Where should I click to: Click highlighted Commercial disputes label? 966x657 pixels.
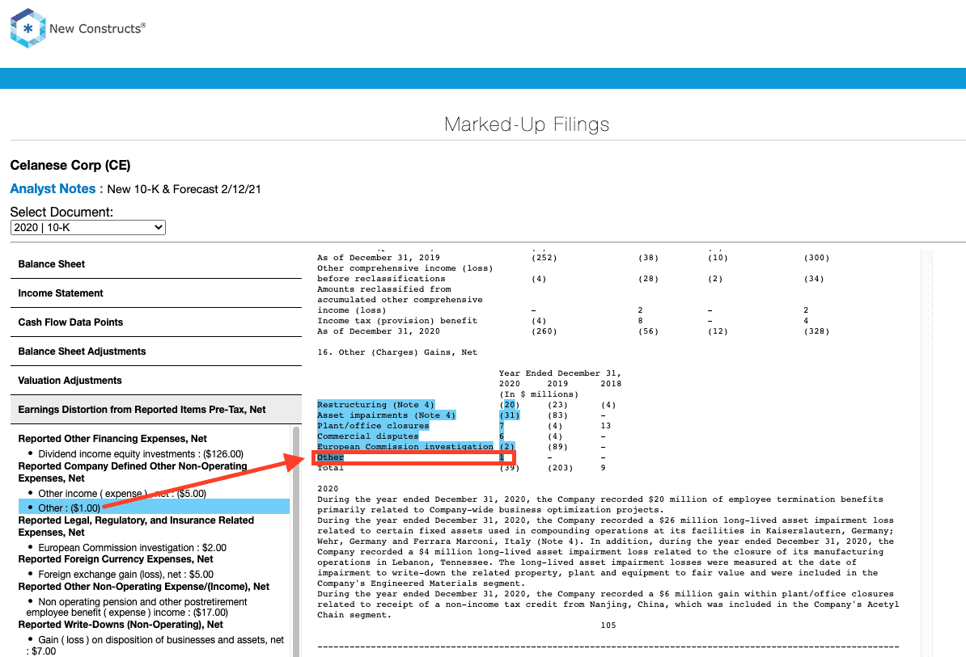coord(368,436)
